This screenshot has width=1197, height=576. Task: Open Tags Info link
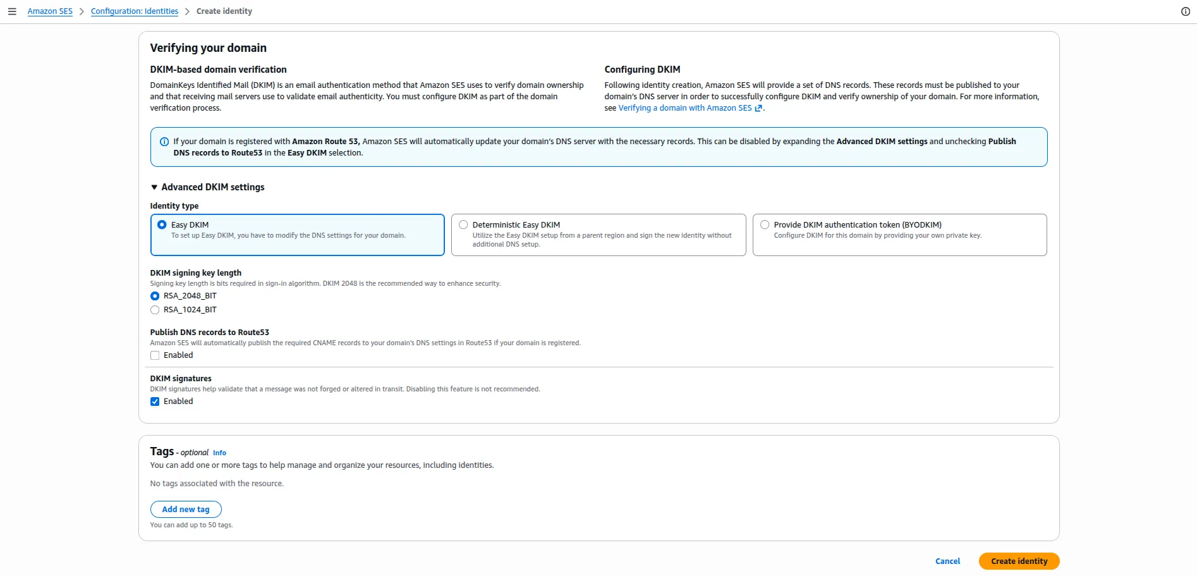pos(219,453)
